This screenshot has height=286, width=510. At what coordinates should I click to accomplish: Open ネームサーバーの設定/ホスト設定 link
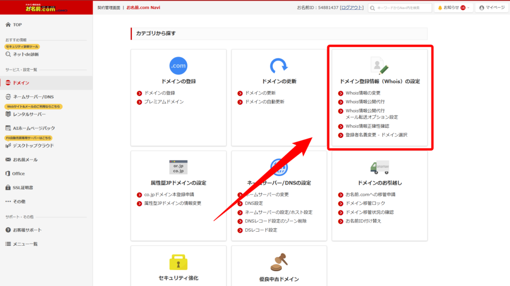coord(278,212)
